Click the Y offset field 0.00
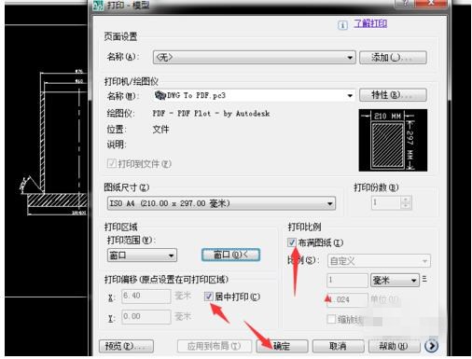 (146, 317)
